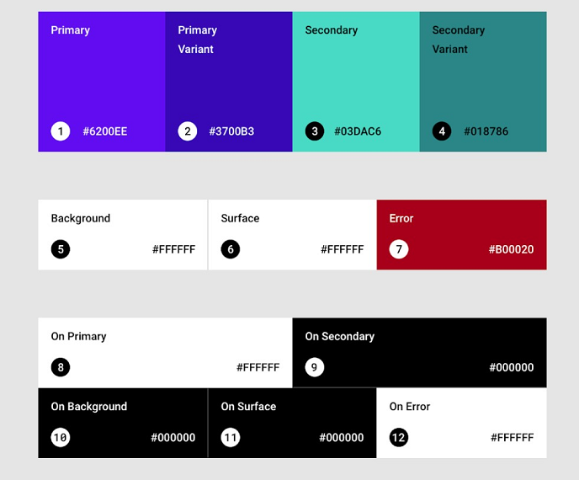The image size is (579, 480).
Task: Click the On Secondary label
Action: tap(340, 336)
